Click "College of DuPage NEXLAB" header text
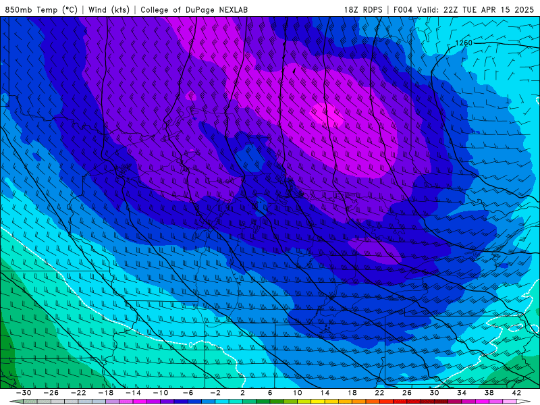540x405 pixels. pos(194,9)
